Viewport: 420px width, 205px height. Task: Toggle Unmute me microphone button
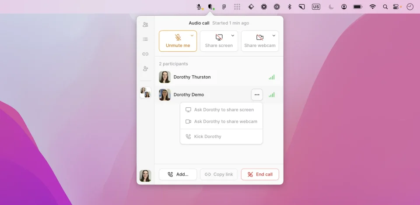[178, 41]
